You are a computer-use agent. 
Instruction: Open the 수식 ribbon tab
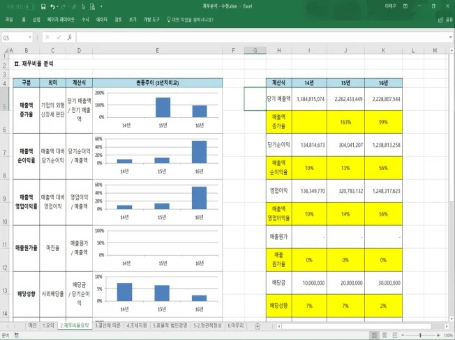85,20
